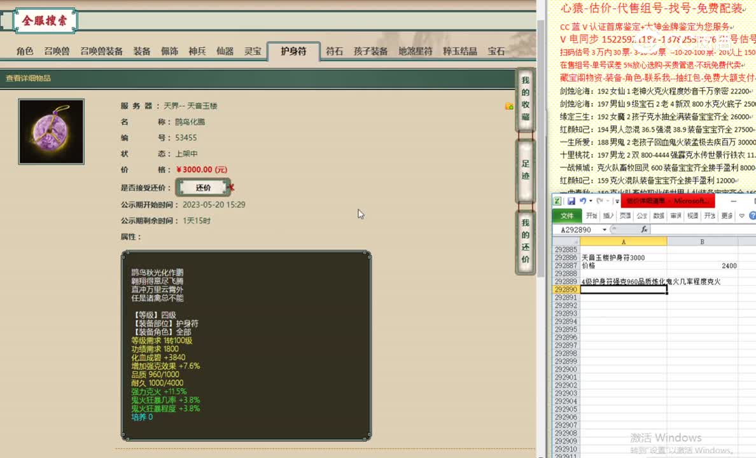756x458 pixels.
Task: Open the 召唤兽装备 category tab
Action: pos(101,52)
